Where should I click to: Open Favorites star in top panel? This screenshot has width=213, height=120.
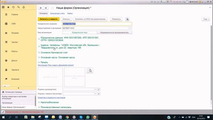[x=8, y=7]
